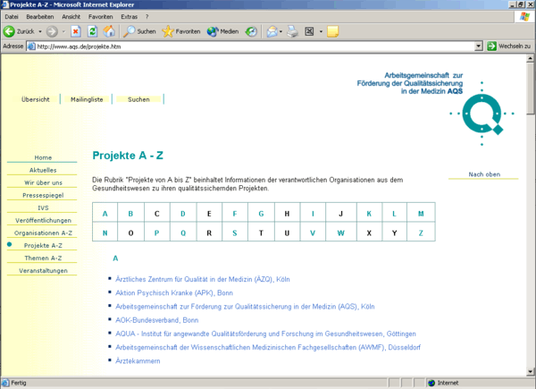
Task: Open the Bearbeiten menu
Action: click(40, 16)
